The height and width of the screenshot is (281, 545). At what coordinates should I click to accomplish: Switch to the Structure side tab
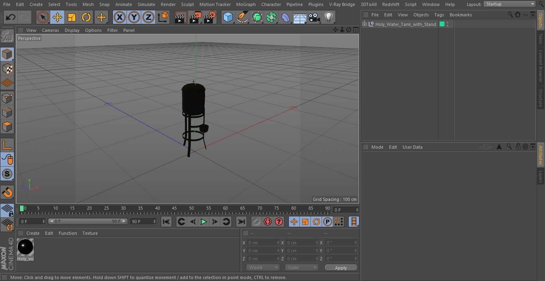(541, 98)
